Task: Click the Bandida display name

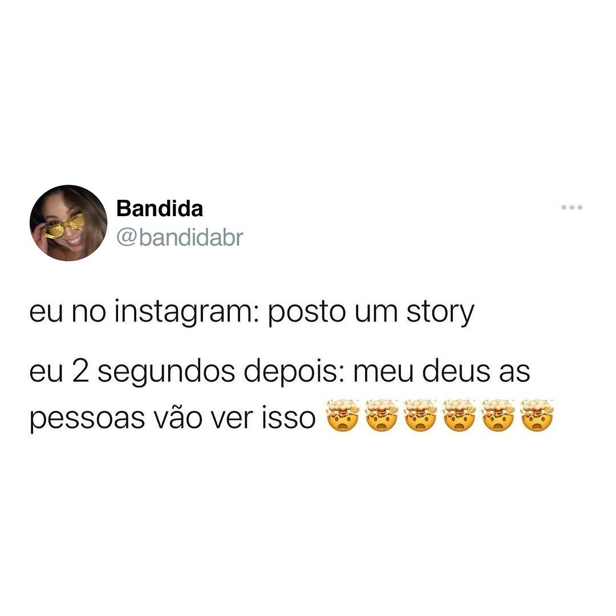Action: point(160,209)
